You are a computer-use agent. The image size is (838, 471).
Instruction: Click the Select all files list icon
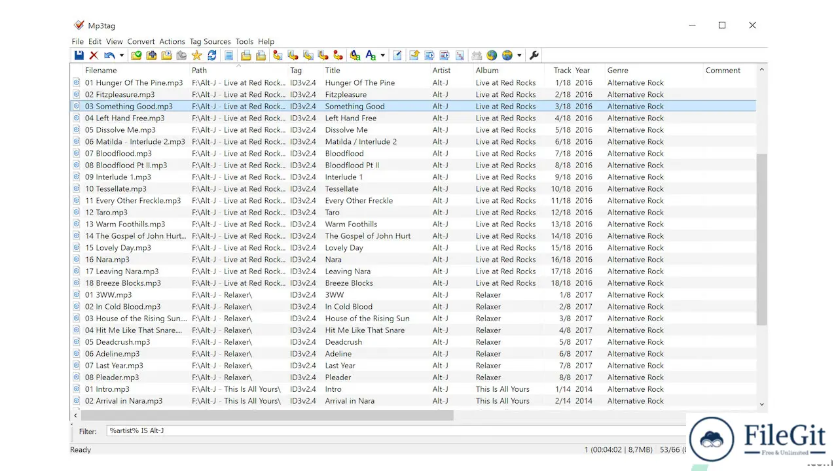228,56
